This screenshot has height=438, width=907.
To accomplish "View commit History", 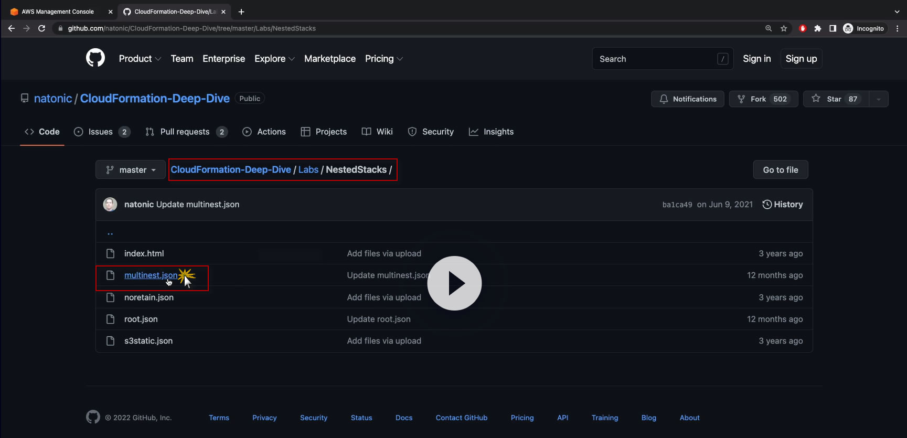I will [x=783, y=205].
